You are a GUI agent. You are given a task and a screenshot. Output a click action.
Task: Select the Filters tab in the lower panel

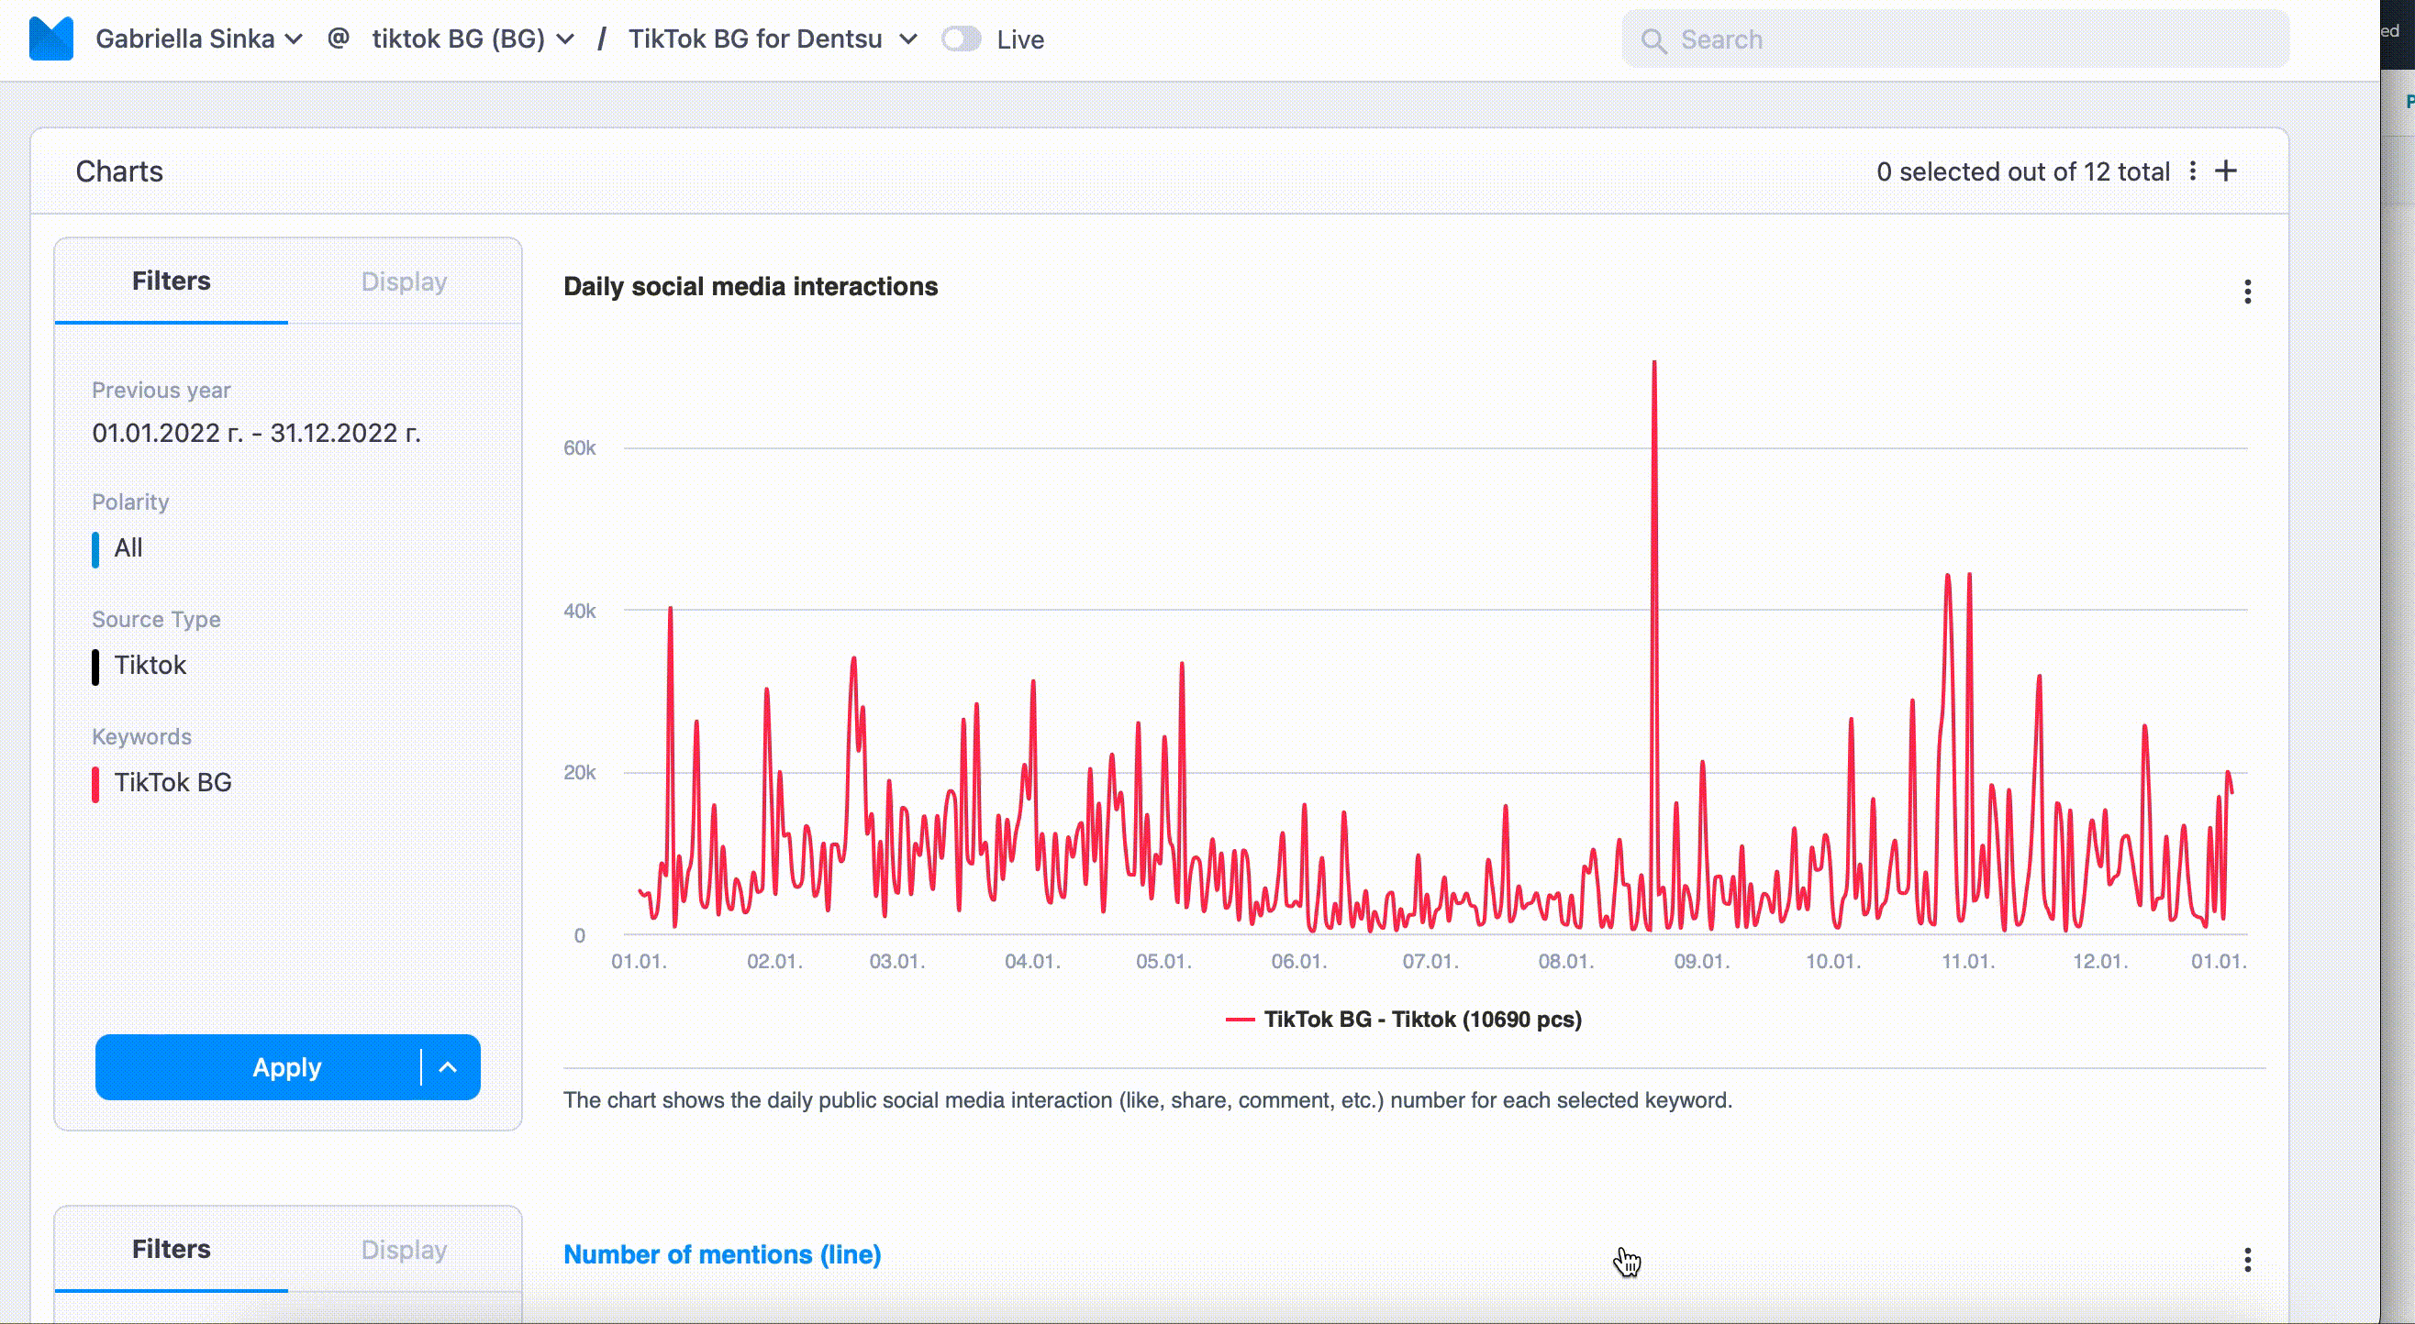click(x=171, y=1248)
